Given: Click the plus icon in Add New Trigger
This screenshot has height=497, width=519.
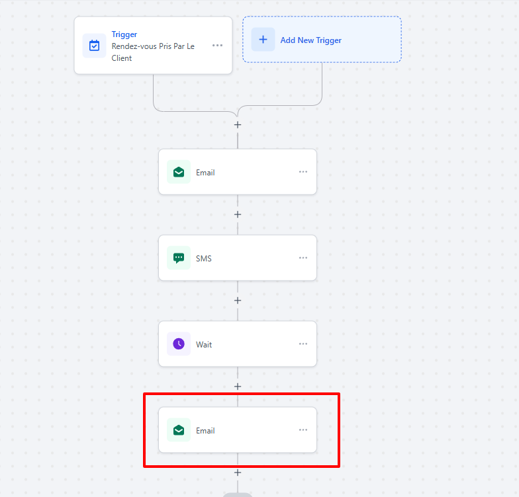Looking at the screenshot, I should pyautogui.click(x=263, y=40).
